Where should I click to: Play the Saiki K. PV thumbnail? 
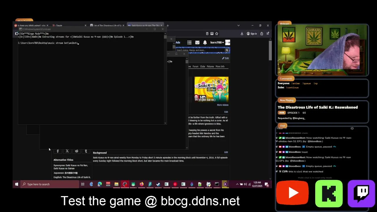point(211,89)
